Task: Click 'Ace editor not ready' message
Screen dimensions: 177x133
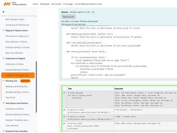Action: (x=80, y=21)
